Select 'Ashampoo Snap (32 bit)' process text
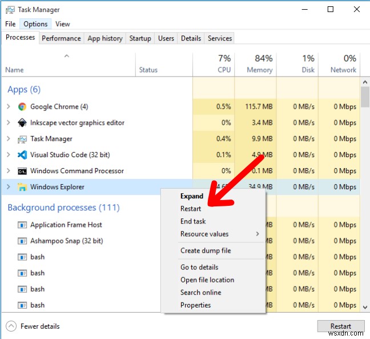The width and height of the screenshot is (370, 339). [x=67, y=241]
